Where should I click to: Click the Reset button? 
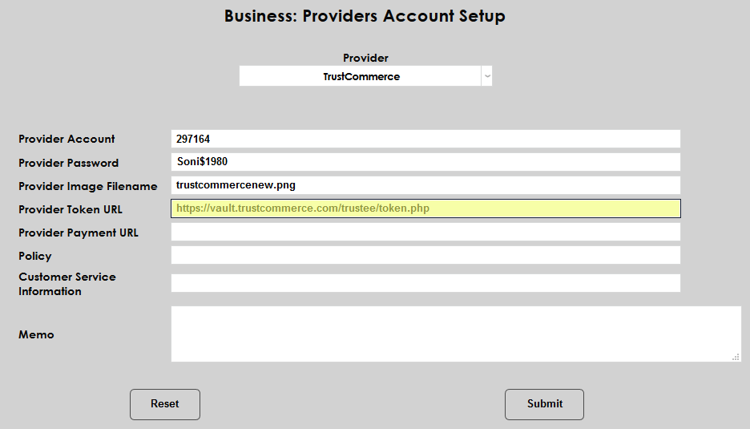pos(165,404)
